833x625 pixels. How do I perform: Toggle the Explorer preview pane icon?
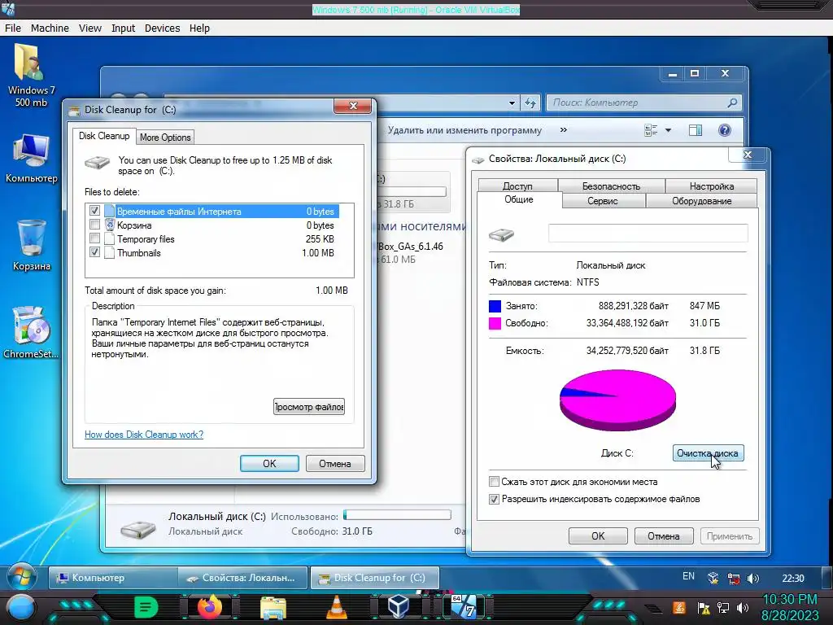(x=696, y=130)
